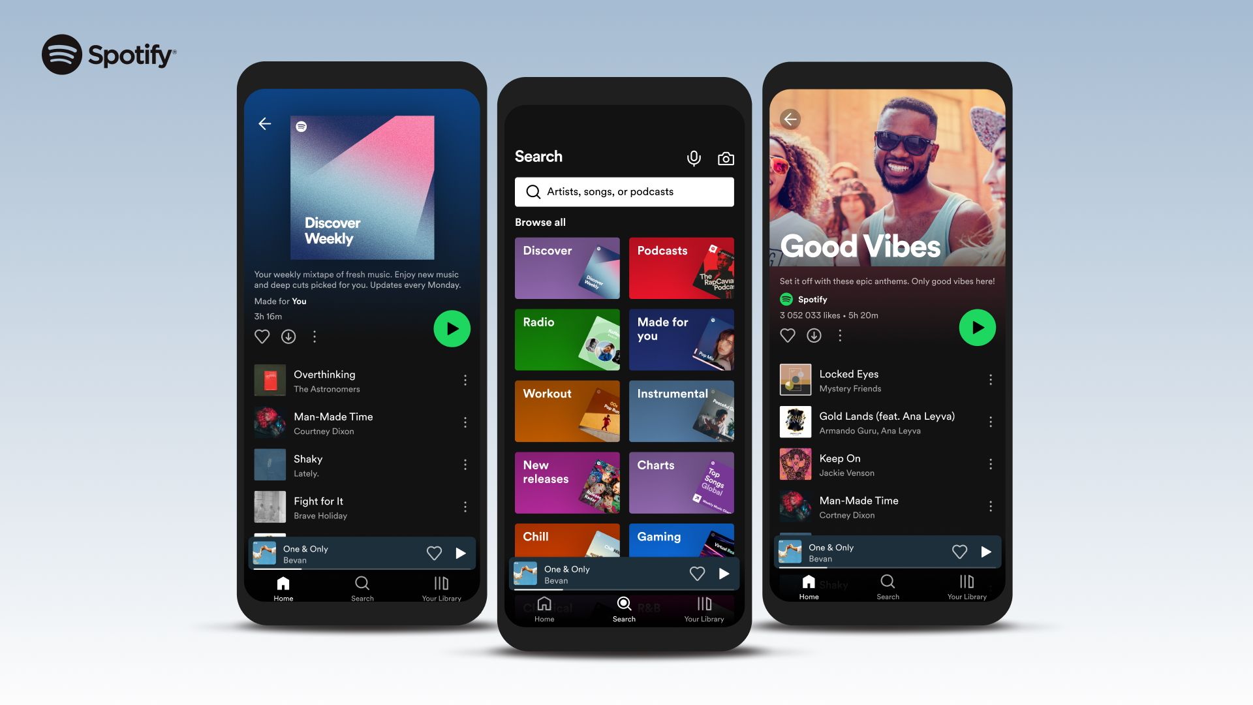Click the three-dot options on Good Vibes playlist
The image size is (1253, 705).
tap(839, 336)
